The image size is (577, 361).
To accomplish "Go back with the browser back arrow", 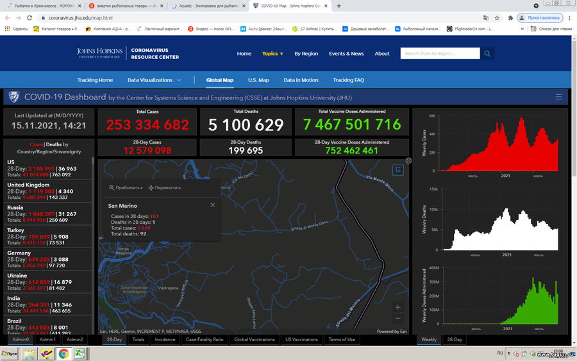I will tap(7, 18).
